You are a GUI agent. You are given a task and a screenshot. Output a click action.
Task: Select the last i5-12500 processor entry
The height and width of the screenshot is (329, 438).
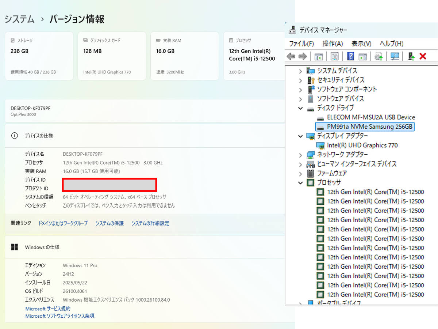375,294
